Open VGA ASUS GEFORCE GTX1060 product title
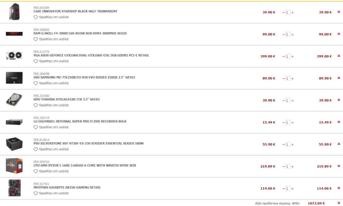Viewport: 343px width, 206px height. (x=91, y=55)
